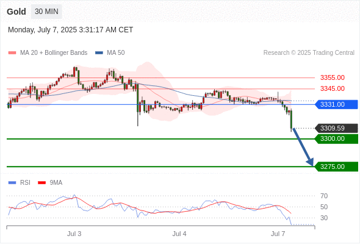Click the RSI 70 level label

tap(324, 196)
